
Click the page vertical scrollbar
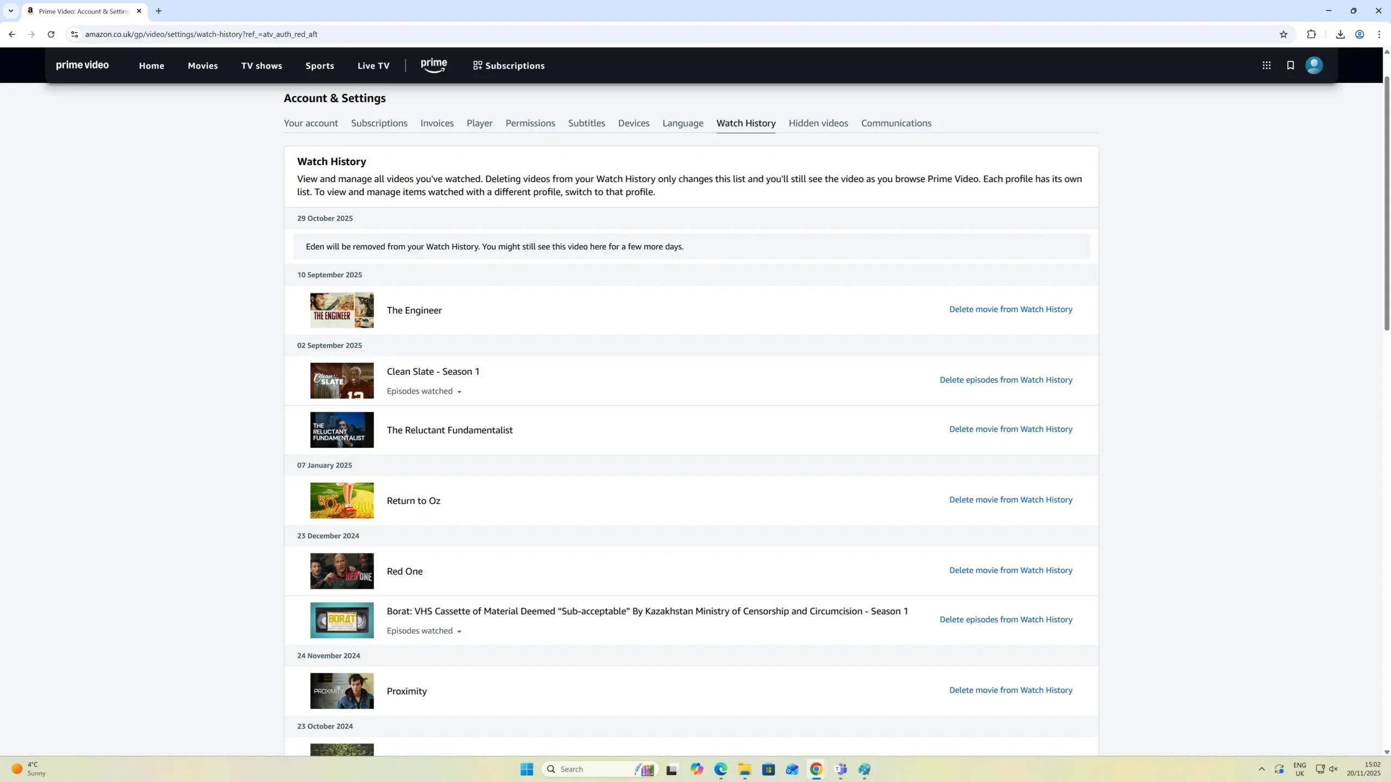click(1386, 203)
